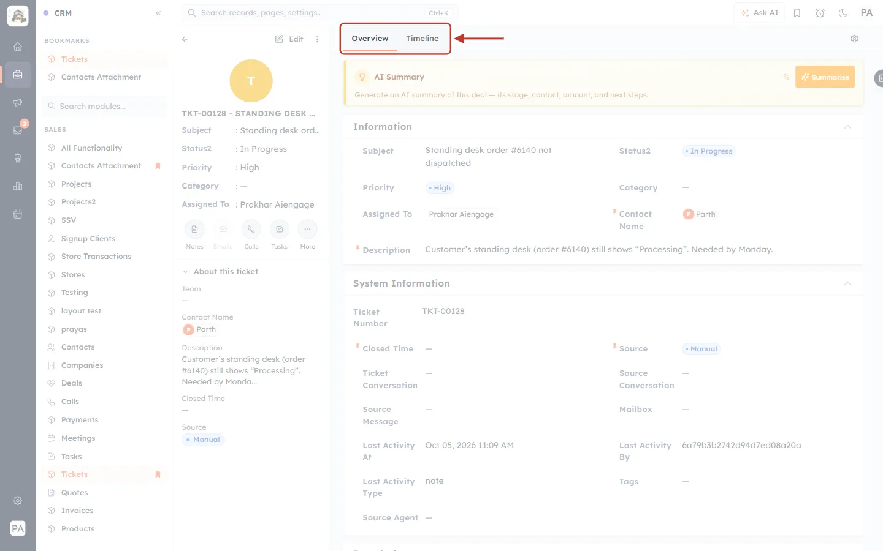
Task: Open All Functionality module
Action: (x=91, y=148)
